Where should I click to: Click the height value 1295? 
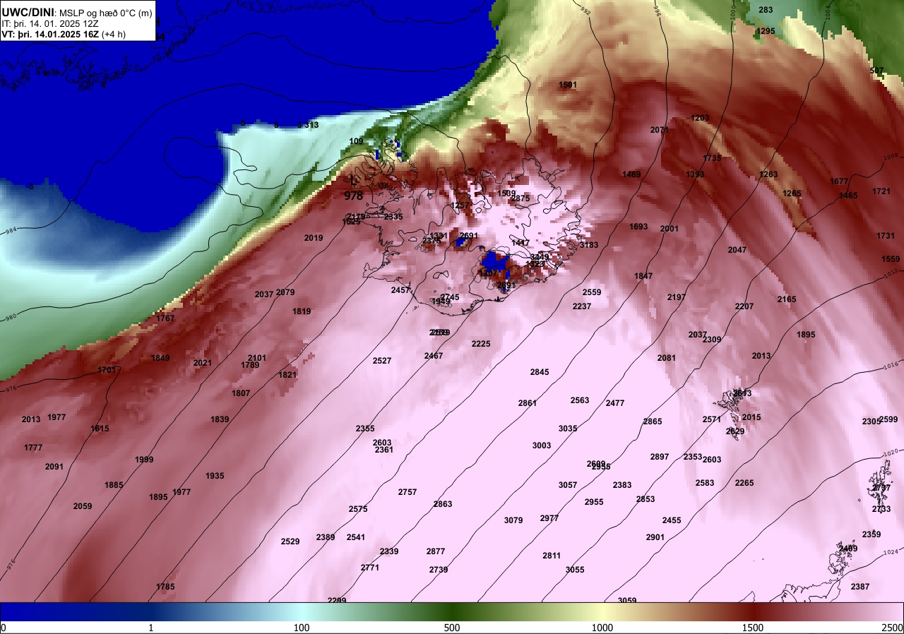(766, 31)
